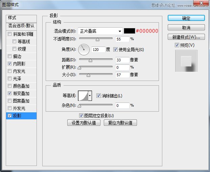Click the 确定 OK button
This screenshot has height=172, width=210.
click(186, 18)
